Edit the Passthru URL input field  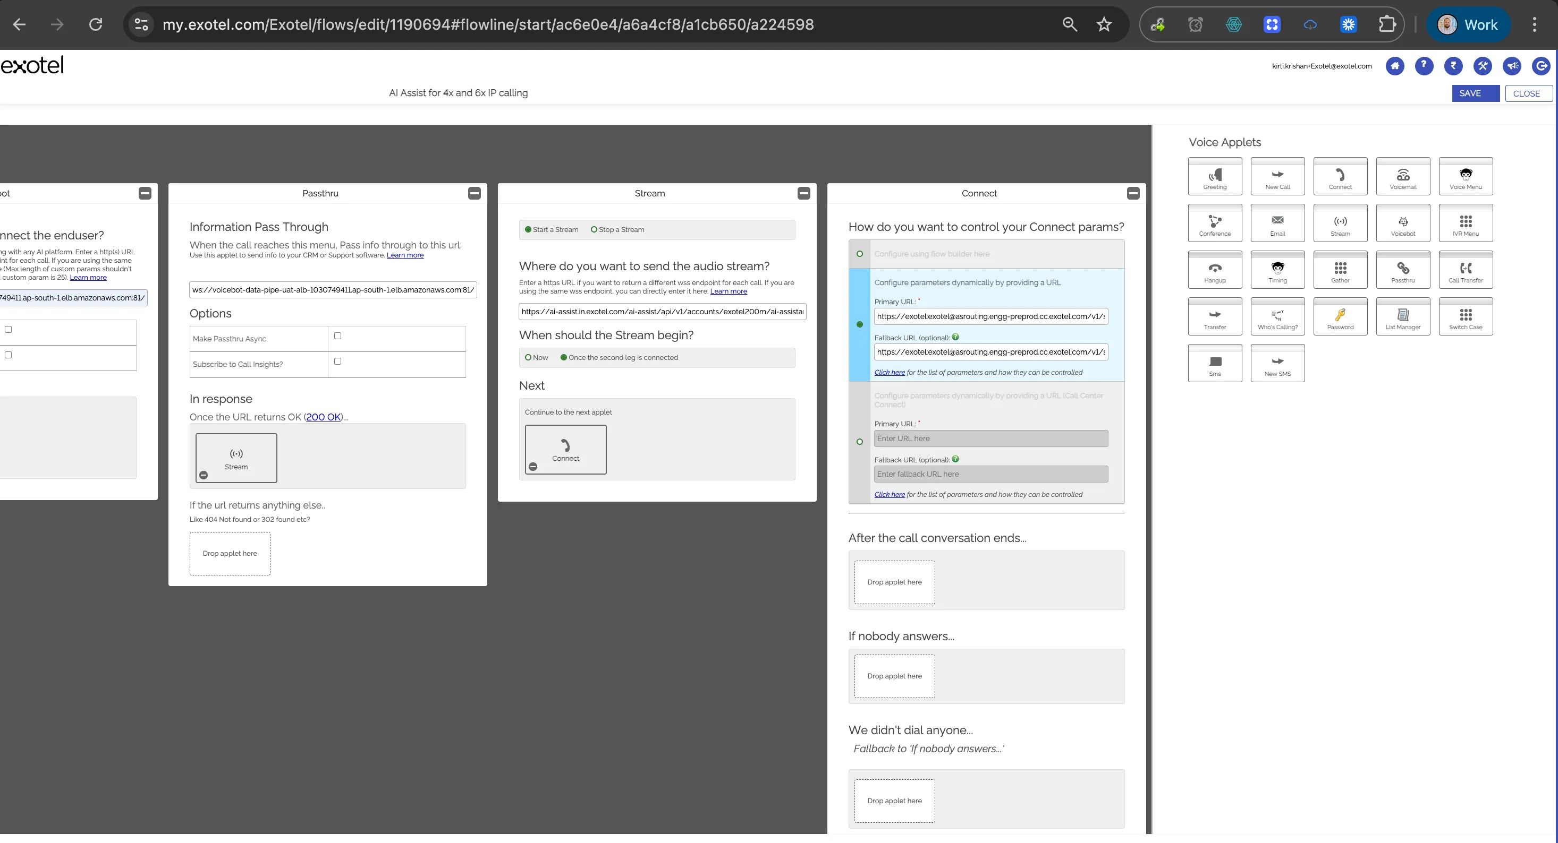[333, 289]
